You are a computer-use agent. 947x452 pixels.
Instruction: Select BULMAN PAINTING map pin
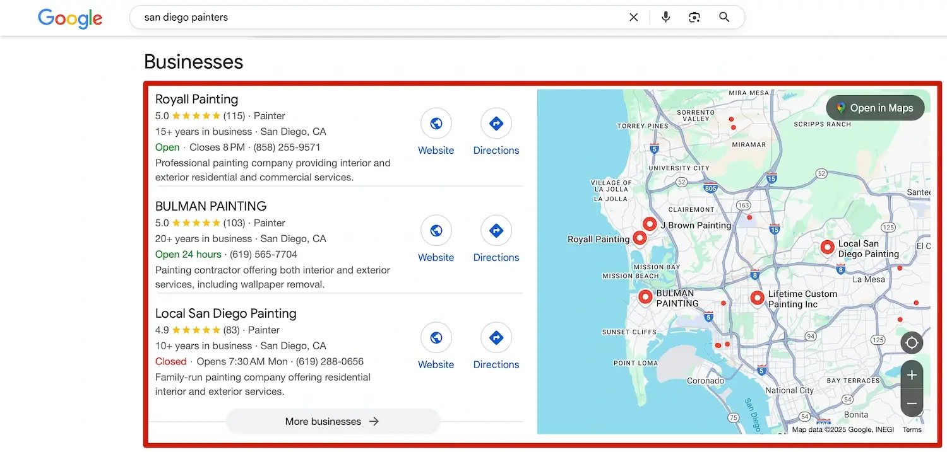coord(645,297)
